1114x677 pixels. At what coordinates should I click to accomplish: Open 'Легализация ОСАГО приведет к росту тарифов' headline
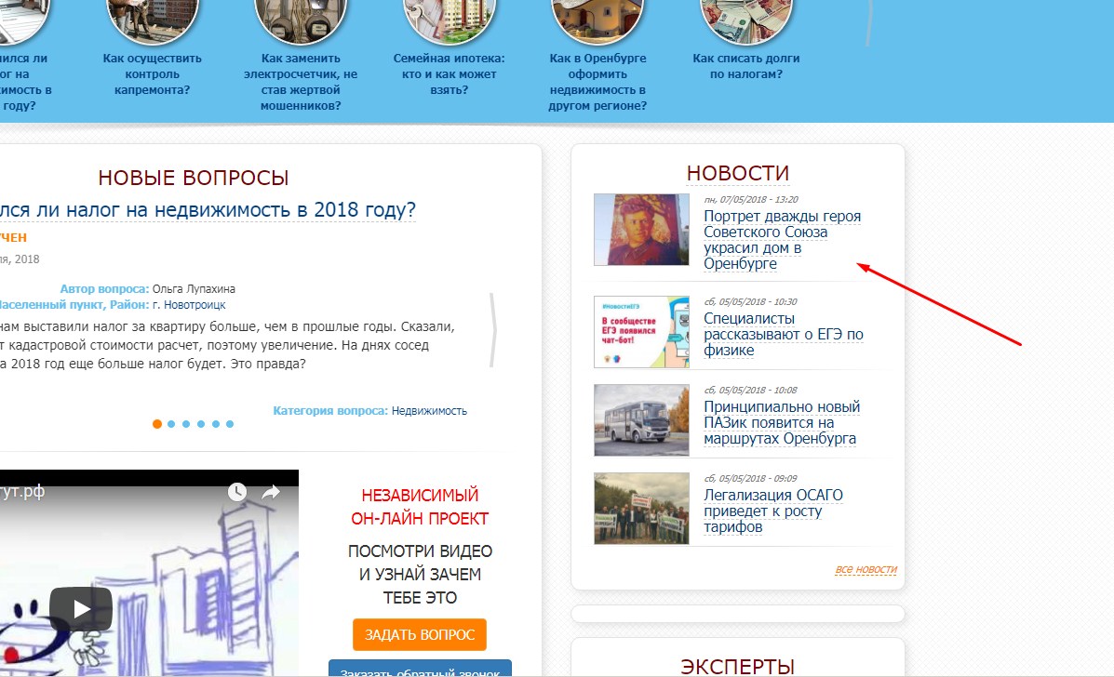pos(773,511)
